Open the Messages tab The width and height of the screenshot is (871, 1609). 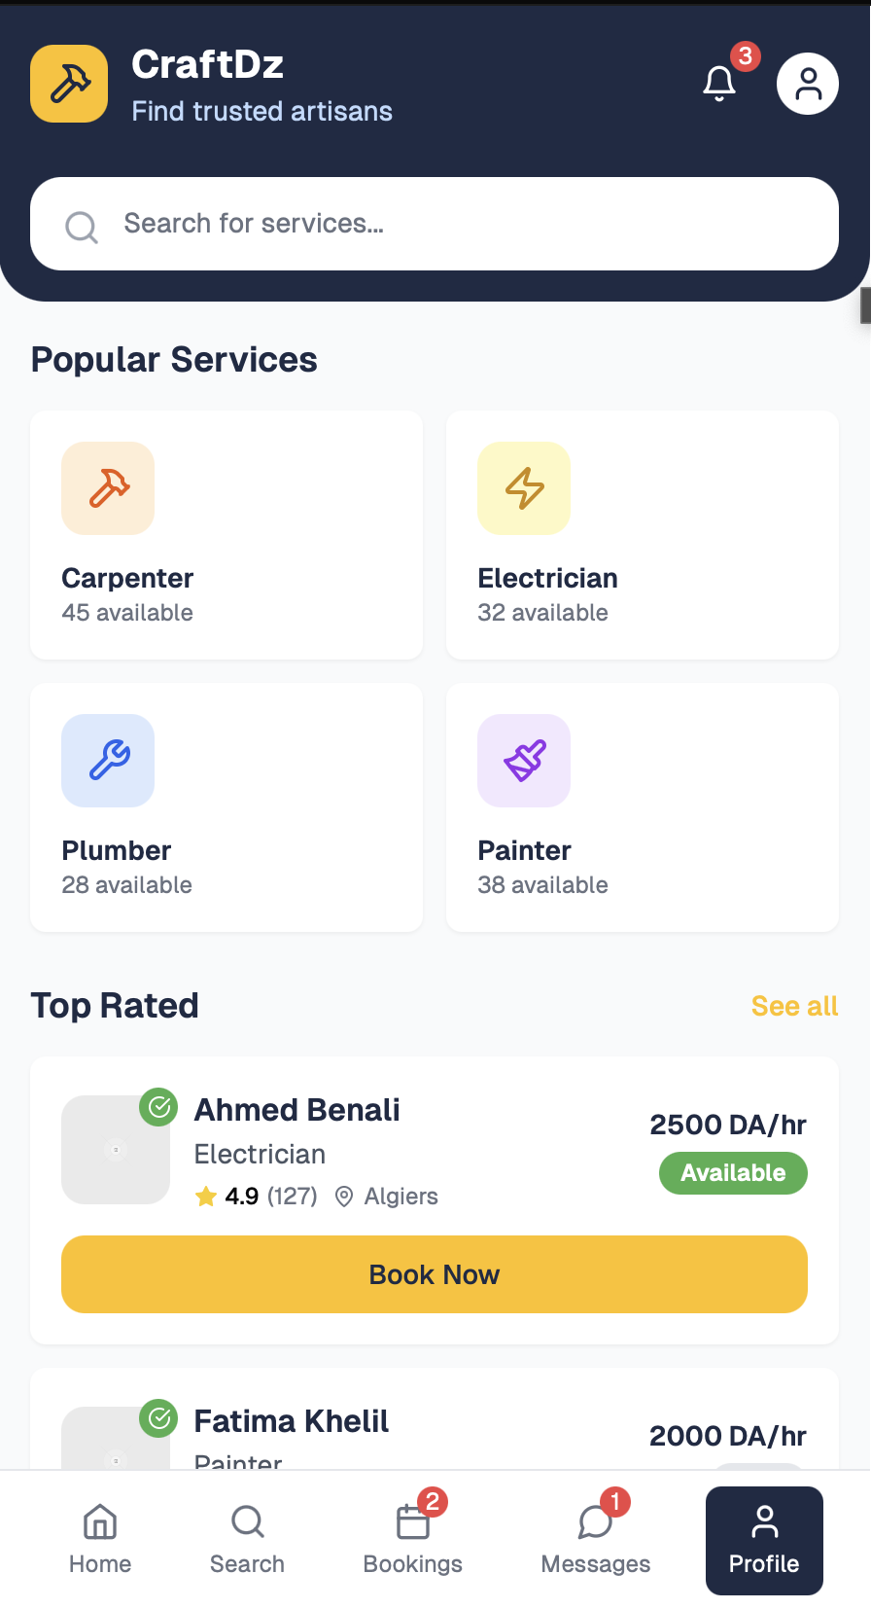point(596,1540)
